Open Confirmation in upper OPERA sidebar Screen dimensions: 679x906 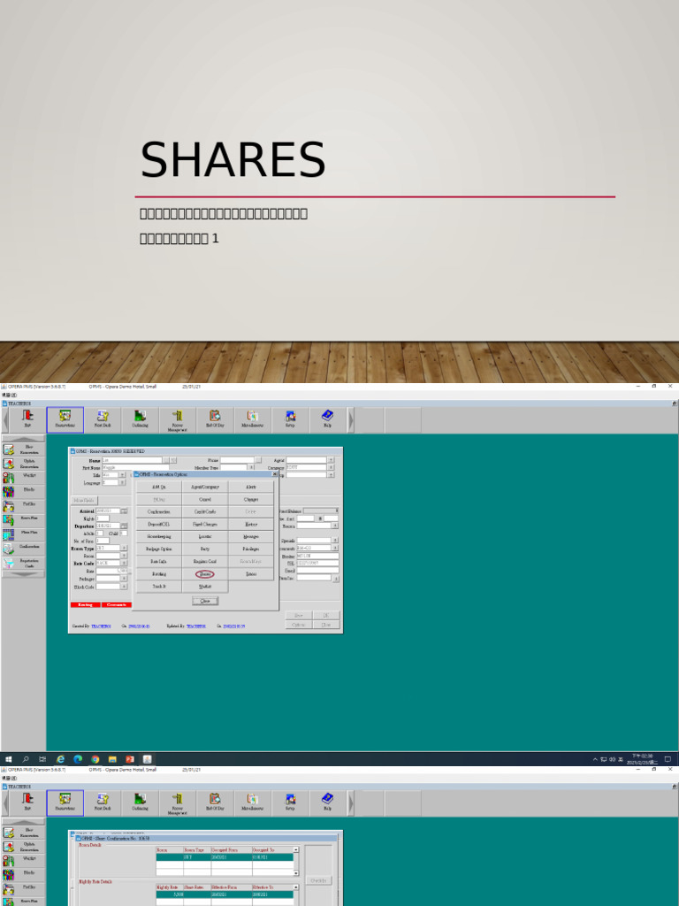point(23,549)
